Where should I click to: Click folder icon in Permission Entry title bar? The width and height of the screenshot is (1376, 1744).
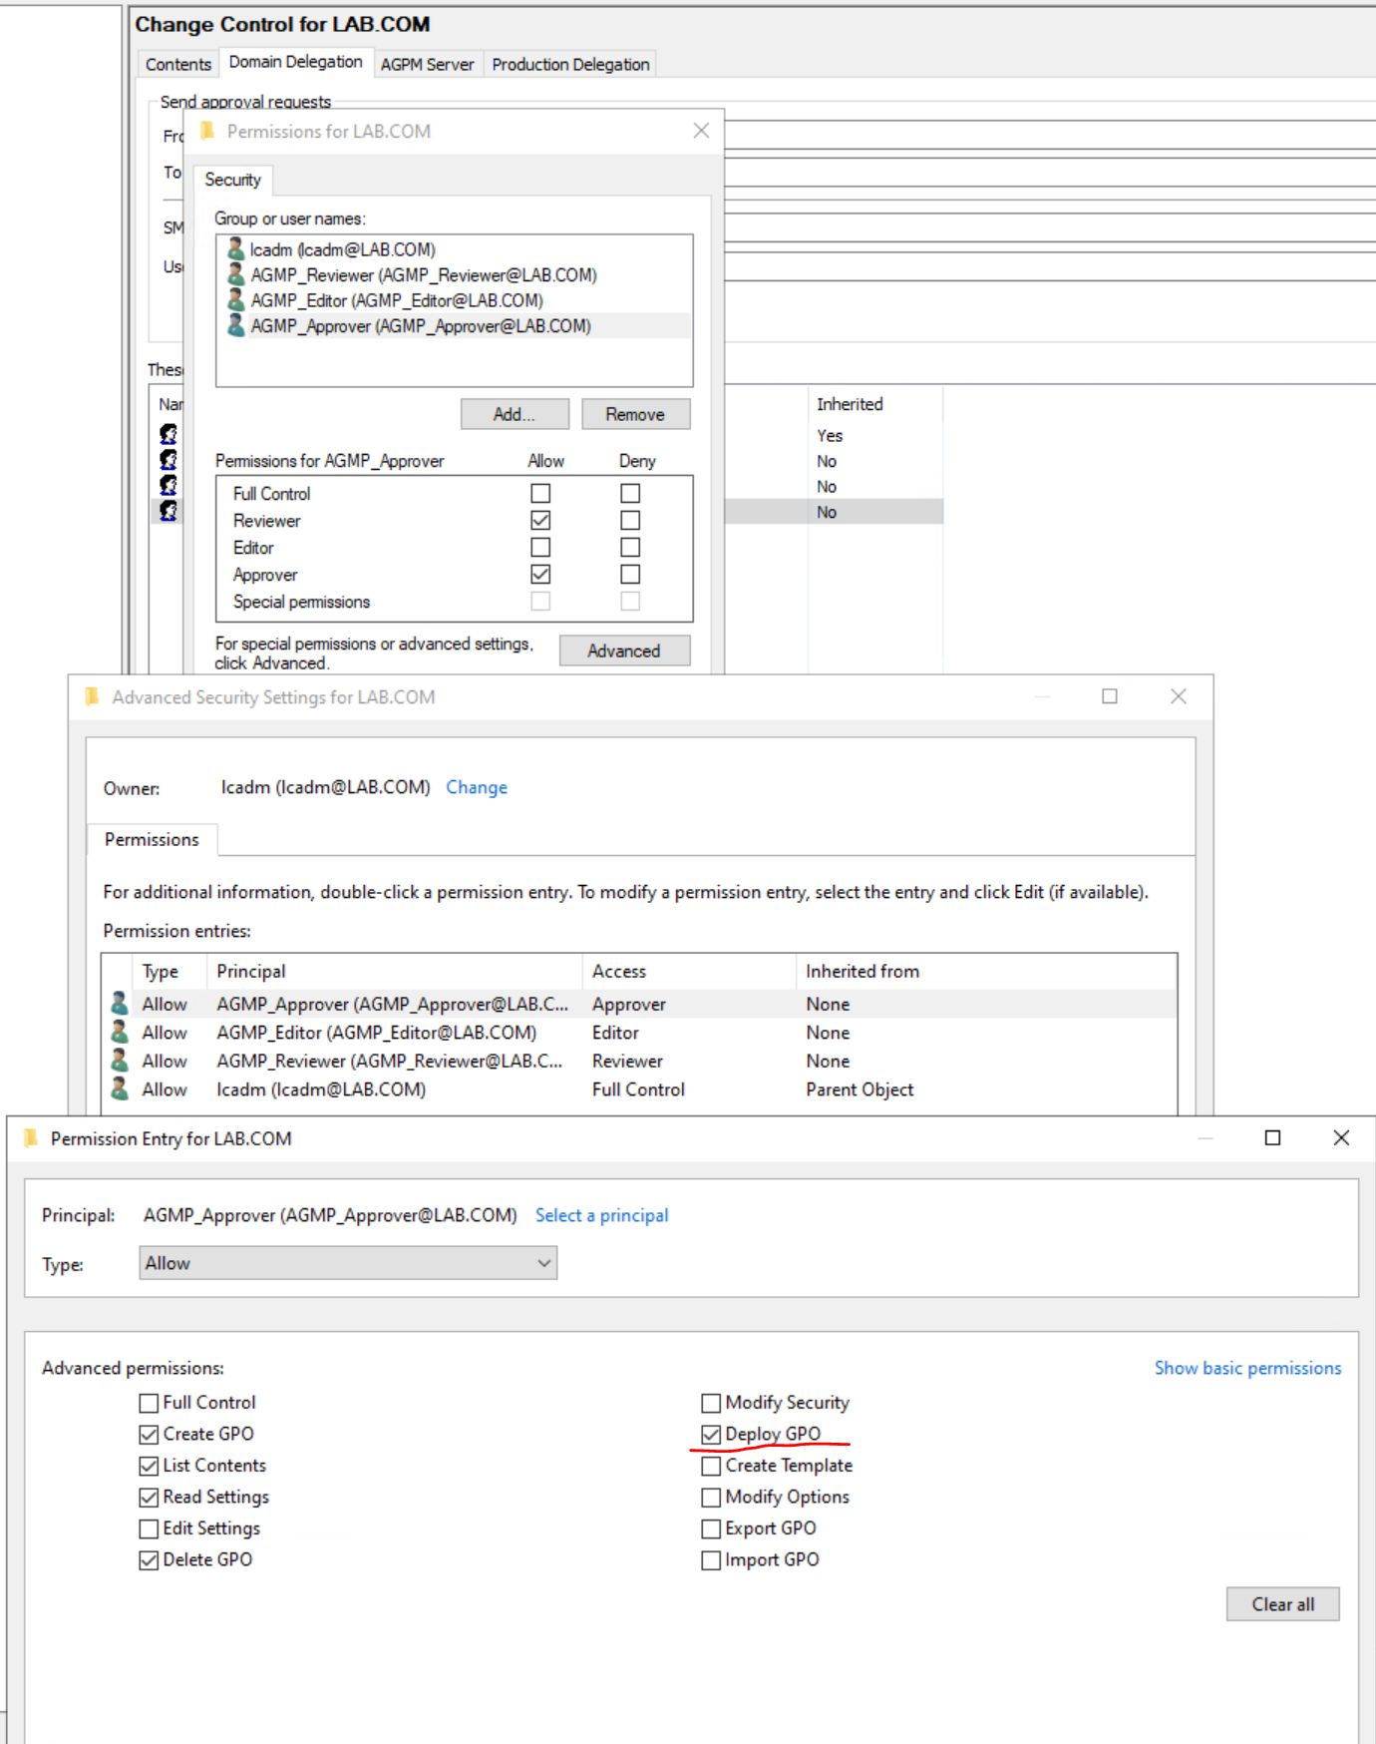(31, 1138)
